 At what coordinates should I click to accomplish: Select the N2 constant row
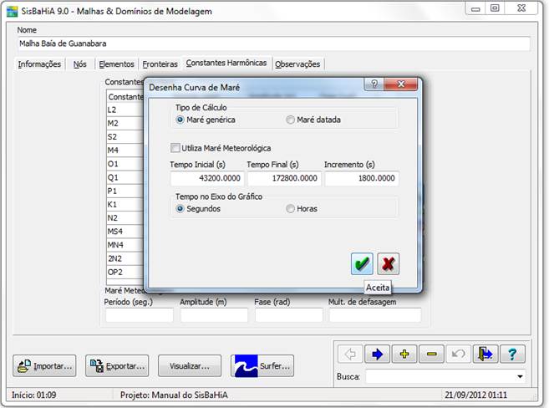tap(125, 218)
